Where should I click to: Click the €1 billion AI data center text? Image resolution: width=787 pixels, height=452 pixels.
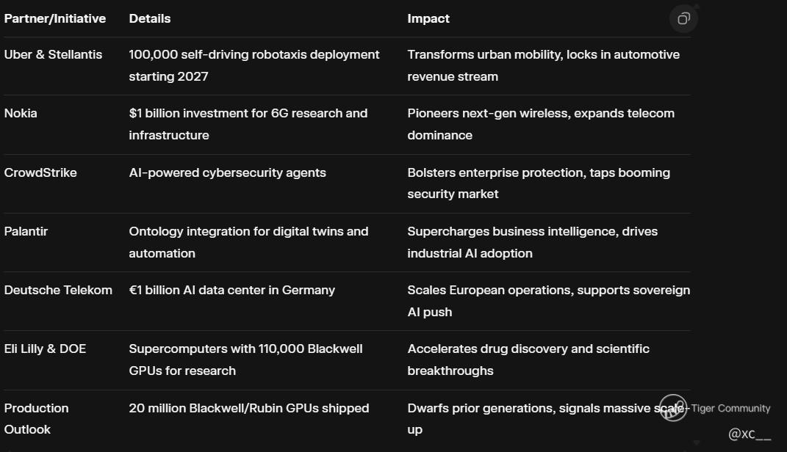point(231,291)
